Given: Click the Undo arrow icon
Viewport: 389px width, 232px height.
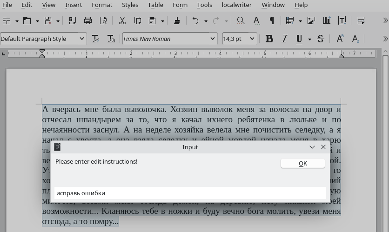Looking at the screenshot, I should [x=195, y=20].
